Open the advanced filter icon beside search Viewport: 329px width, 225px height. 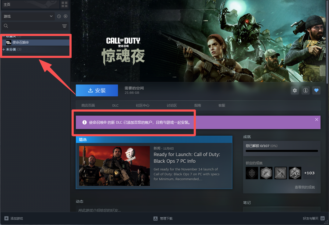pyautogui.click(x=65, y=26)
